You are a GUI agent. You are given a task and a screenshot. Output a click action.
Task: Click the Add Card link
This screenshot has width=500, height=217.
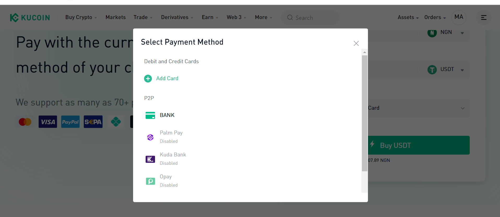(167, 78)
